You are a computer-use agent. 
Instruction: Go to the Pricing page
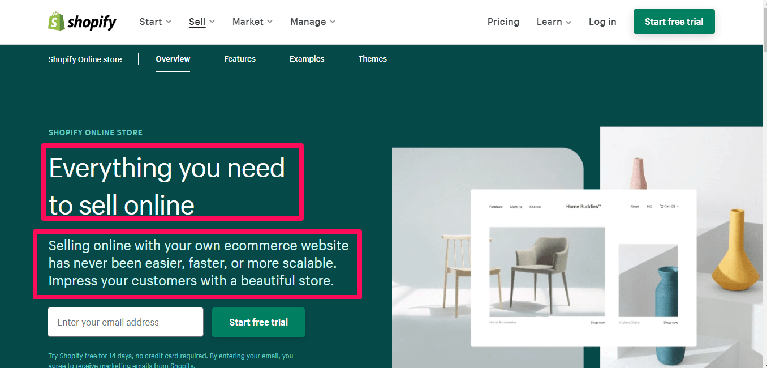click(x=503, y=22)
